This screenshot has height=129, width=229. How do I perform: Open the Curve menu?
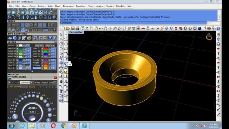pos(32,6)
